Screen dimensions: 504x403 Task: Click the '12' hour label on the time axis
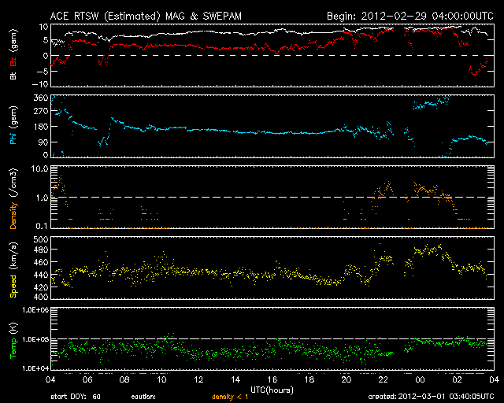[x=198, y=380]
